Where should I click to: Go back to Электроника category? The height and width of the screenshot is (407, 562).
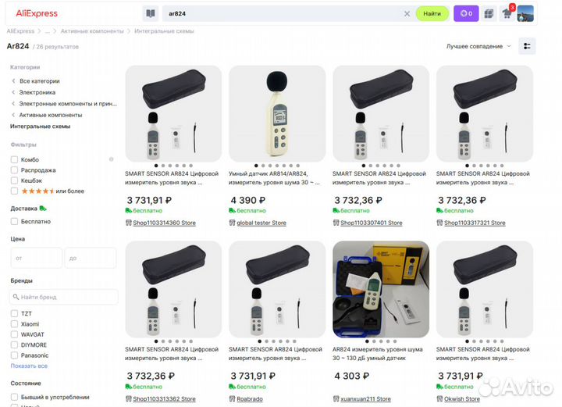coord(37,92)
